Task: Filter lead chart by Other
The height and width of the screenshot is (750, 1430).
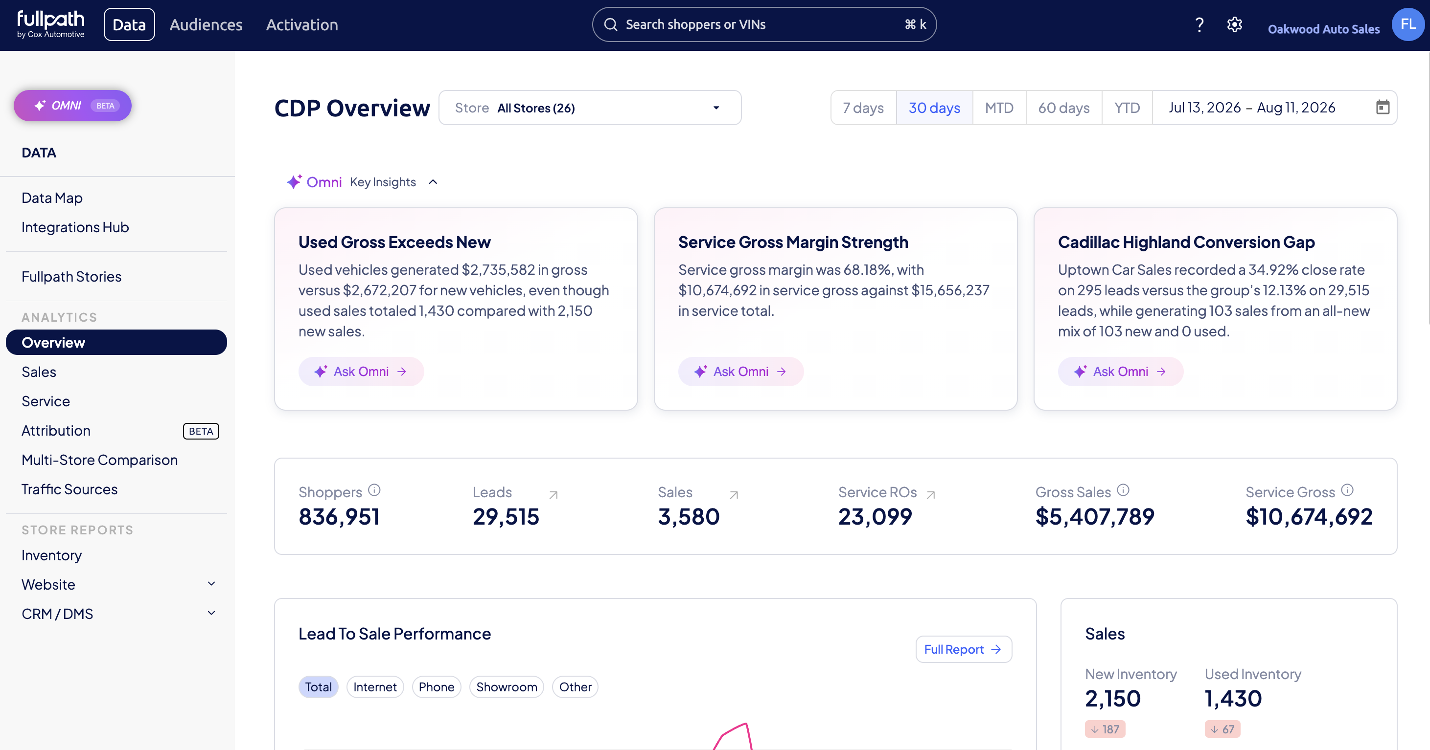Action: pos(575,687)
